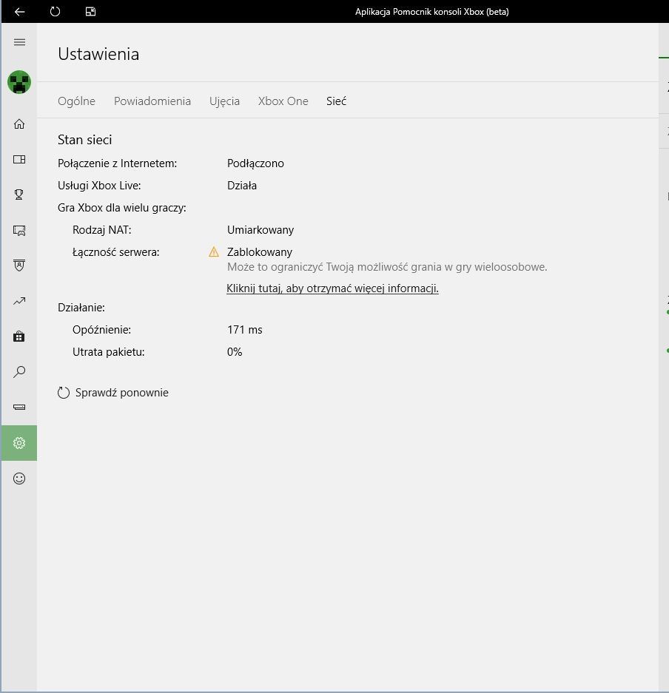
Task: Open the Clubs shield icon
Action: coord(19,266)
